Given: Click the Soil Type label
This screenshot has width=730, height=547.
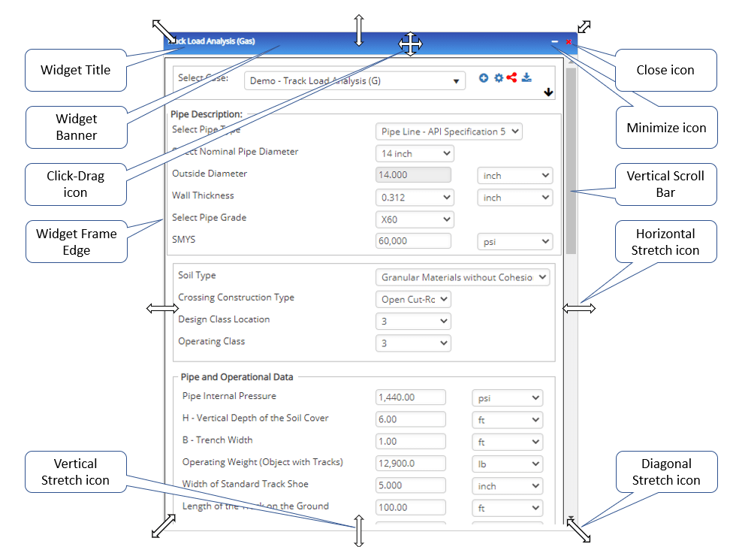Looking at the screenshot, I should (x=197, y=275).
